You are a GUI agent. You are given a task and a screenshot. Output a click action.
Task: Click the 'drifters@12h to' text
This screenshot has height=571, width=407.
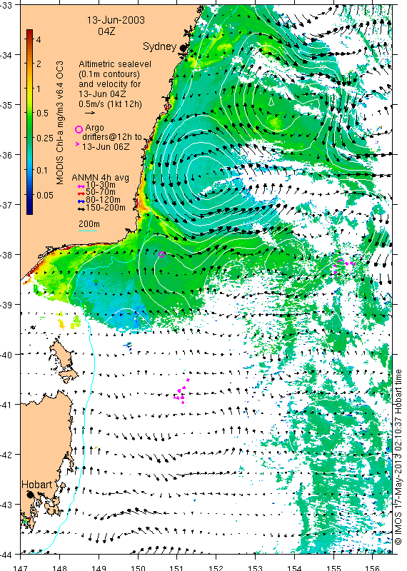click(112, 137)
